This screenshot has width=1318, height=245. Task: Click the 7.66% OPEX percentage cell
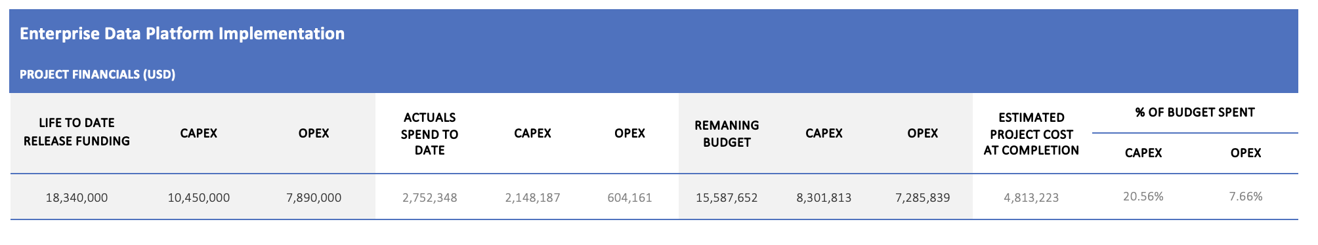1245,196
